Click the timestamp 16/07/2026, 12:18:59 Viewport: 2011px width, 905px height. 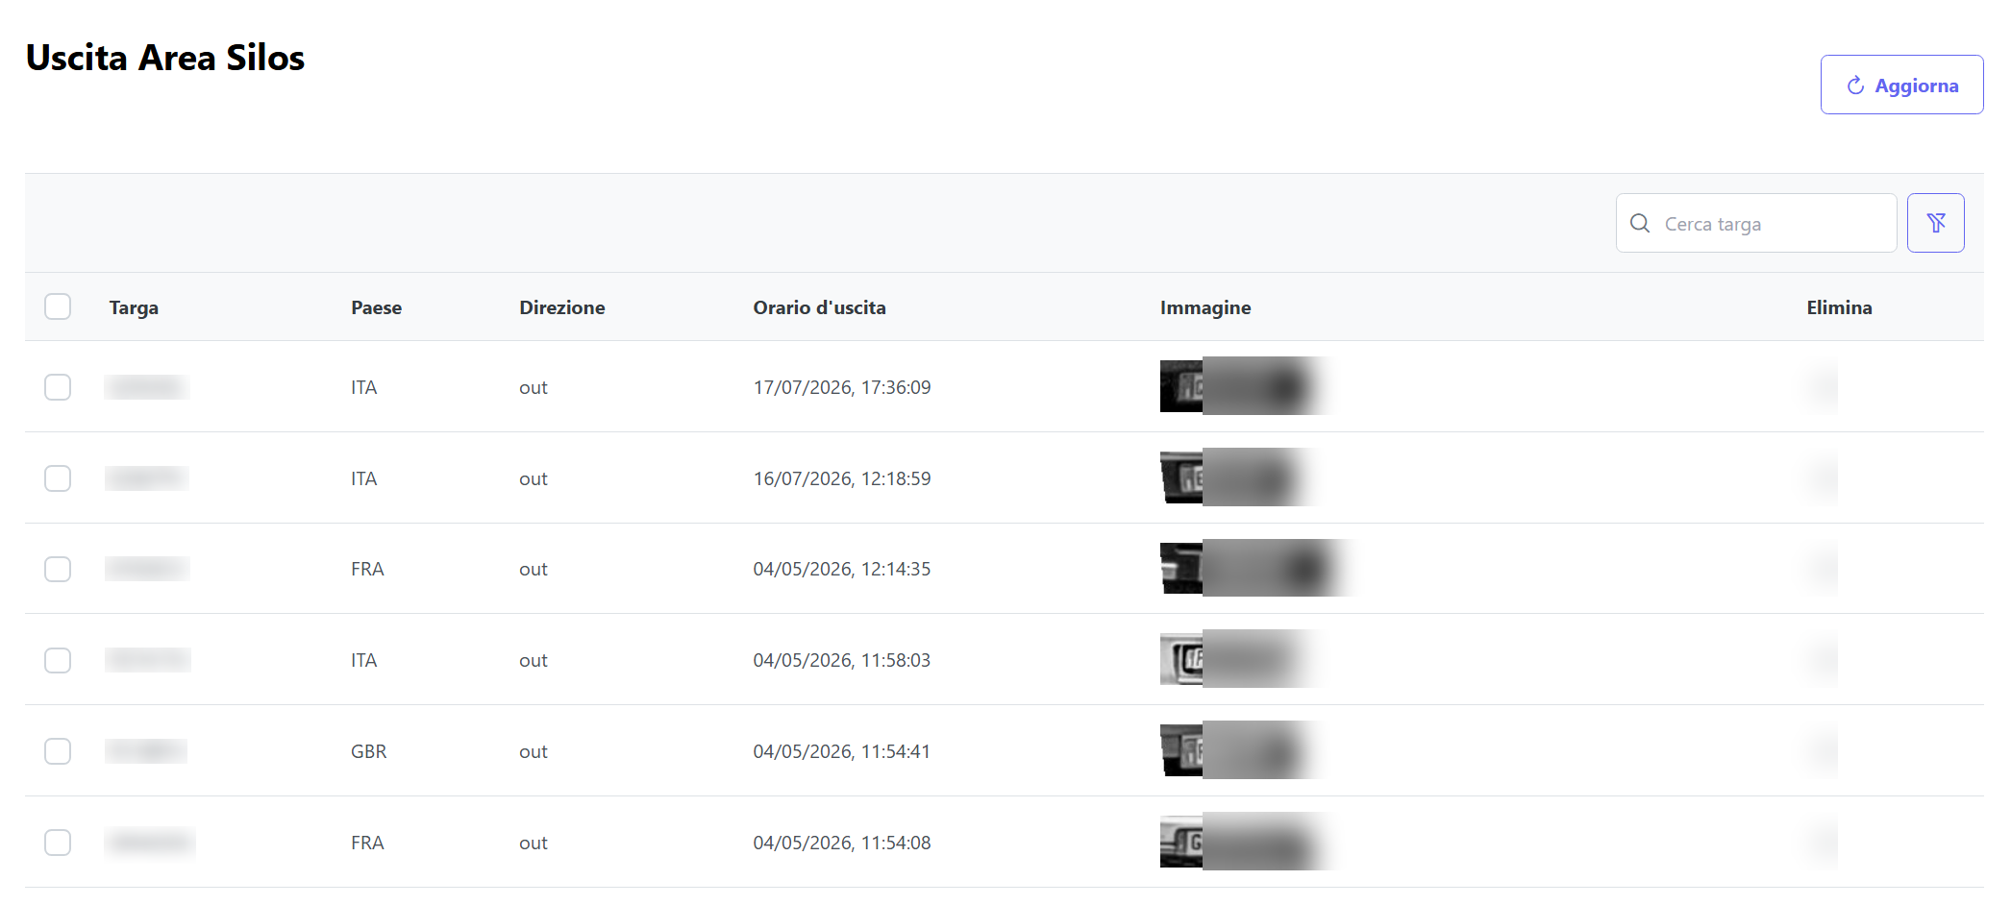coord(842,478)
